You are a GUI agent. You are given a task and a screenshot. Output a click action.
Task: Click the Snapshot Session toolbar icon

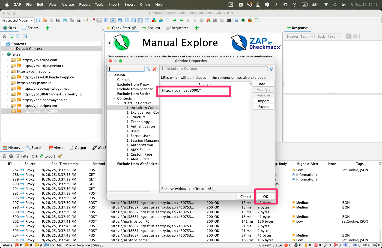click(x=58, y=20)
